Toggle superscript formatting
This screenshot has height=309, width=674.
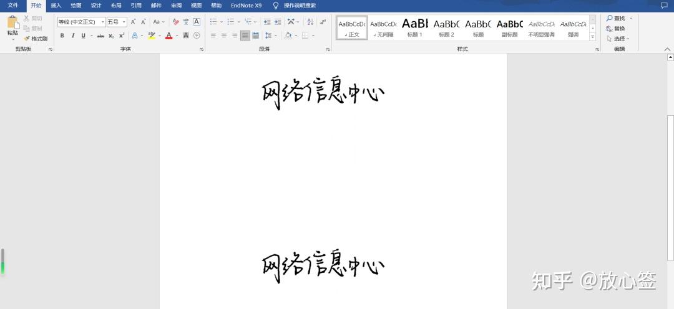click(x=122, y=36)
